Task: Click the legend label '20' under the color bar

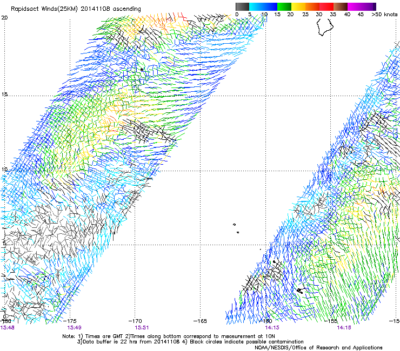Action: pos(290,15)
